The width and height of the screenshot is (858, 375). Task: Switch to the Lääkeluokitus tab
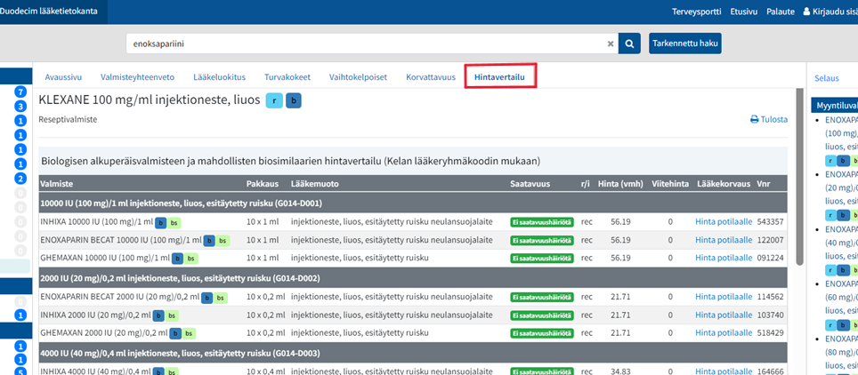[x=220, y=77]
